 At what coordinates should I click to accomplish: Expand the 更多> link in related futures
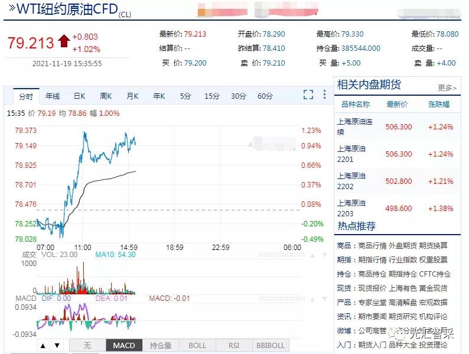pos(447,87)
